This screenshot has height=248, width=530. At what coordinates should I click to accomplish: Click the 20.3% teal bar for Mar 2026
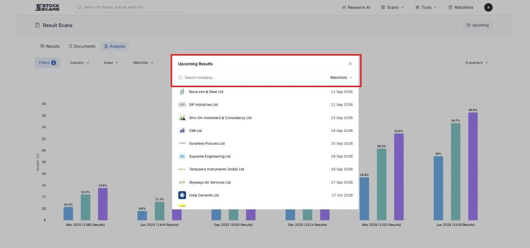pyautogui.click(x=382, y=184)
